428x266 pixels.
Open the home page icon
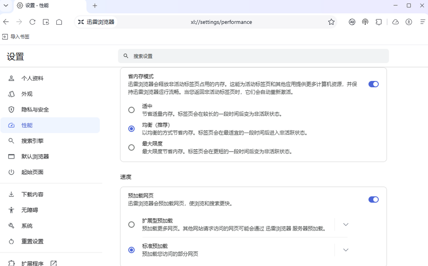59,22
